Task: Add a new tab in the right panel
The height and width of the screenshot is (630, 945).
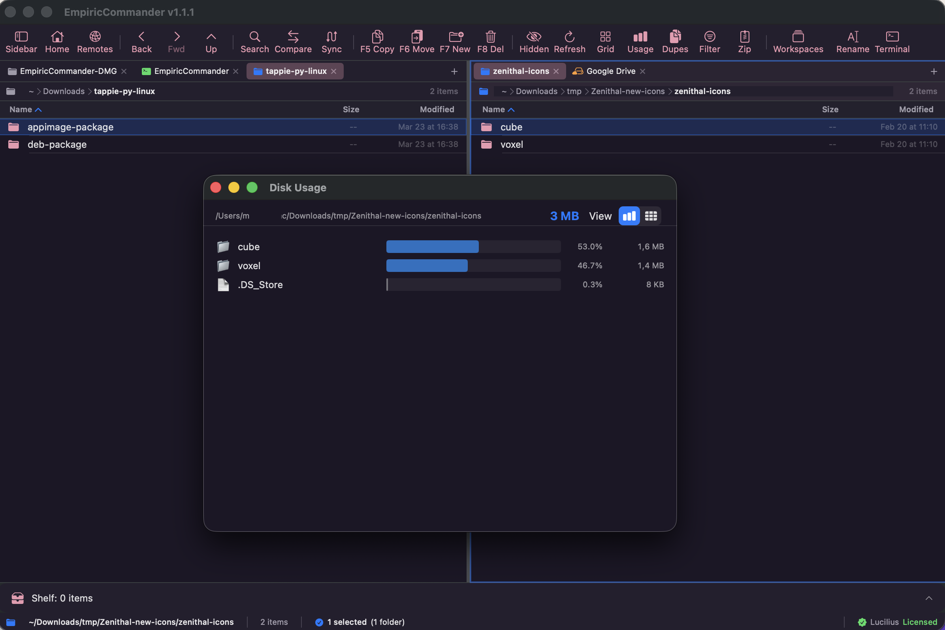Action: [935, 71]
